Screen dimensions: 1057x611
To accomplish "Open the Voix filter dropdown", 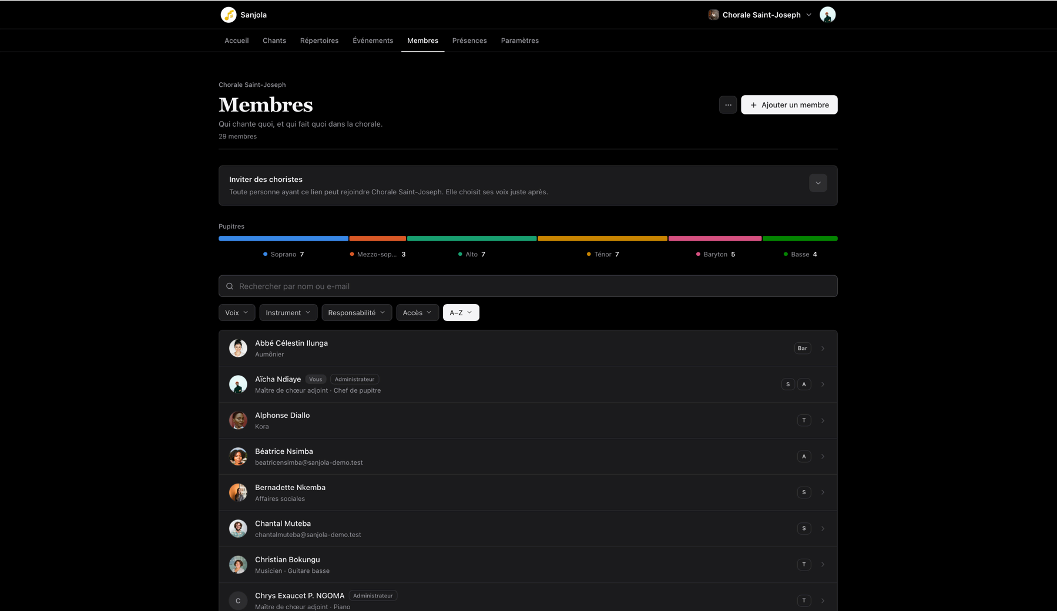I will click(237, 313).
